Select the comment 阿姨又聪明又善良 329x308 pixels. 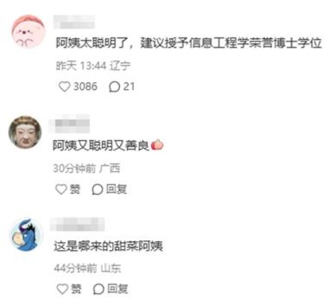coord(108,145)
